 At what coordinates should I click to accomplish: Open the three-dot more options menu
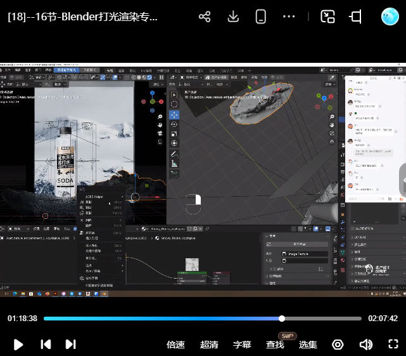(x=289, y=17)
